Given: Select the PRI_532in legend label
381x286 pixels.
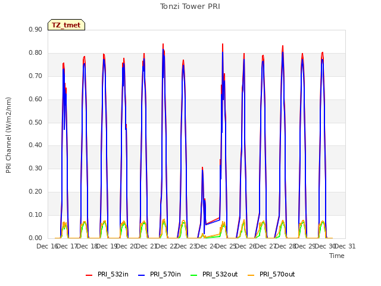Looking at the screenshot, I should (113, 274).
